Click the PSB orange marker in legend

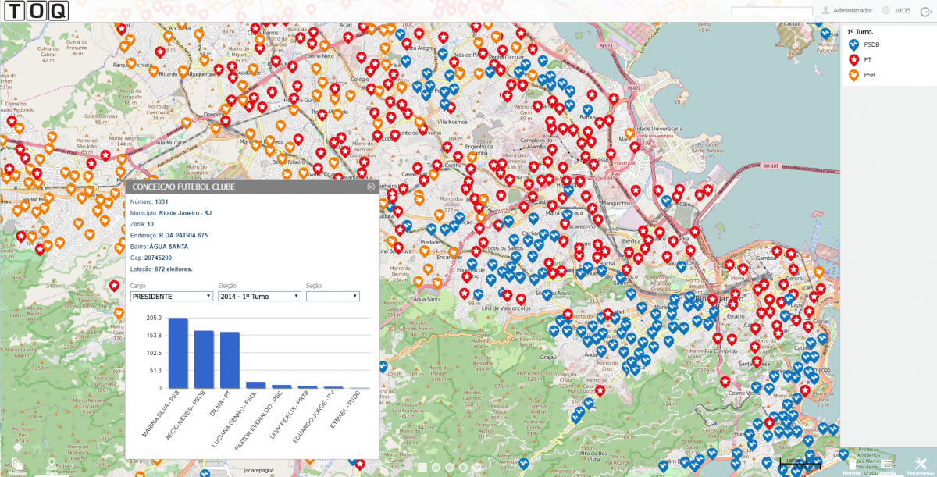[853, 75]
